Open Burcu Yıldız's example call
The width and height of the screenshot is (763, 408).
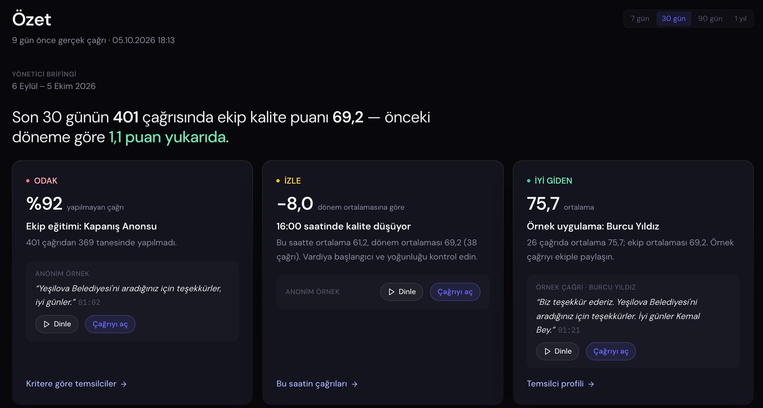(611, 351)
